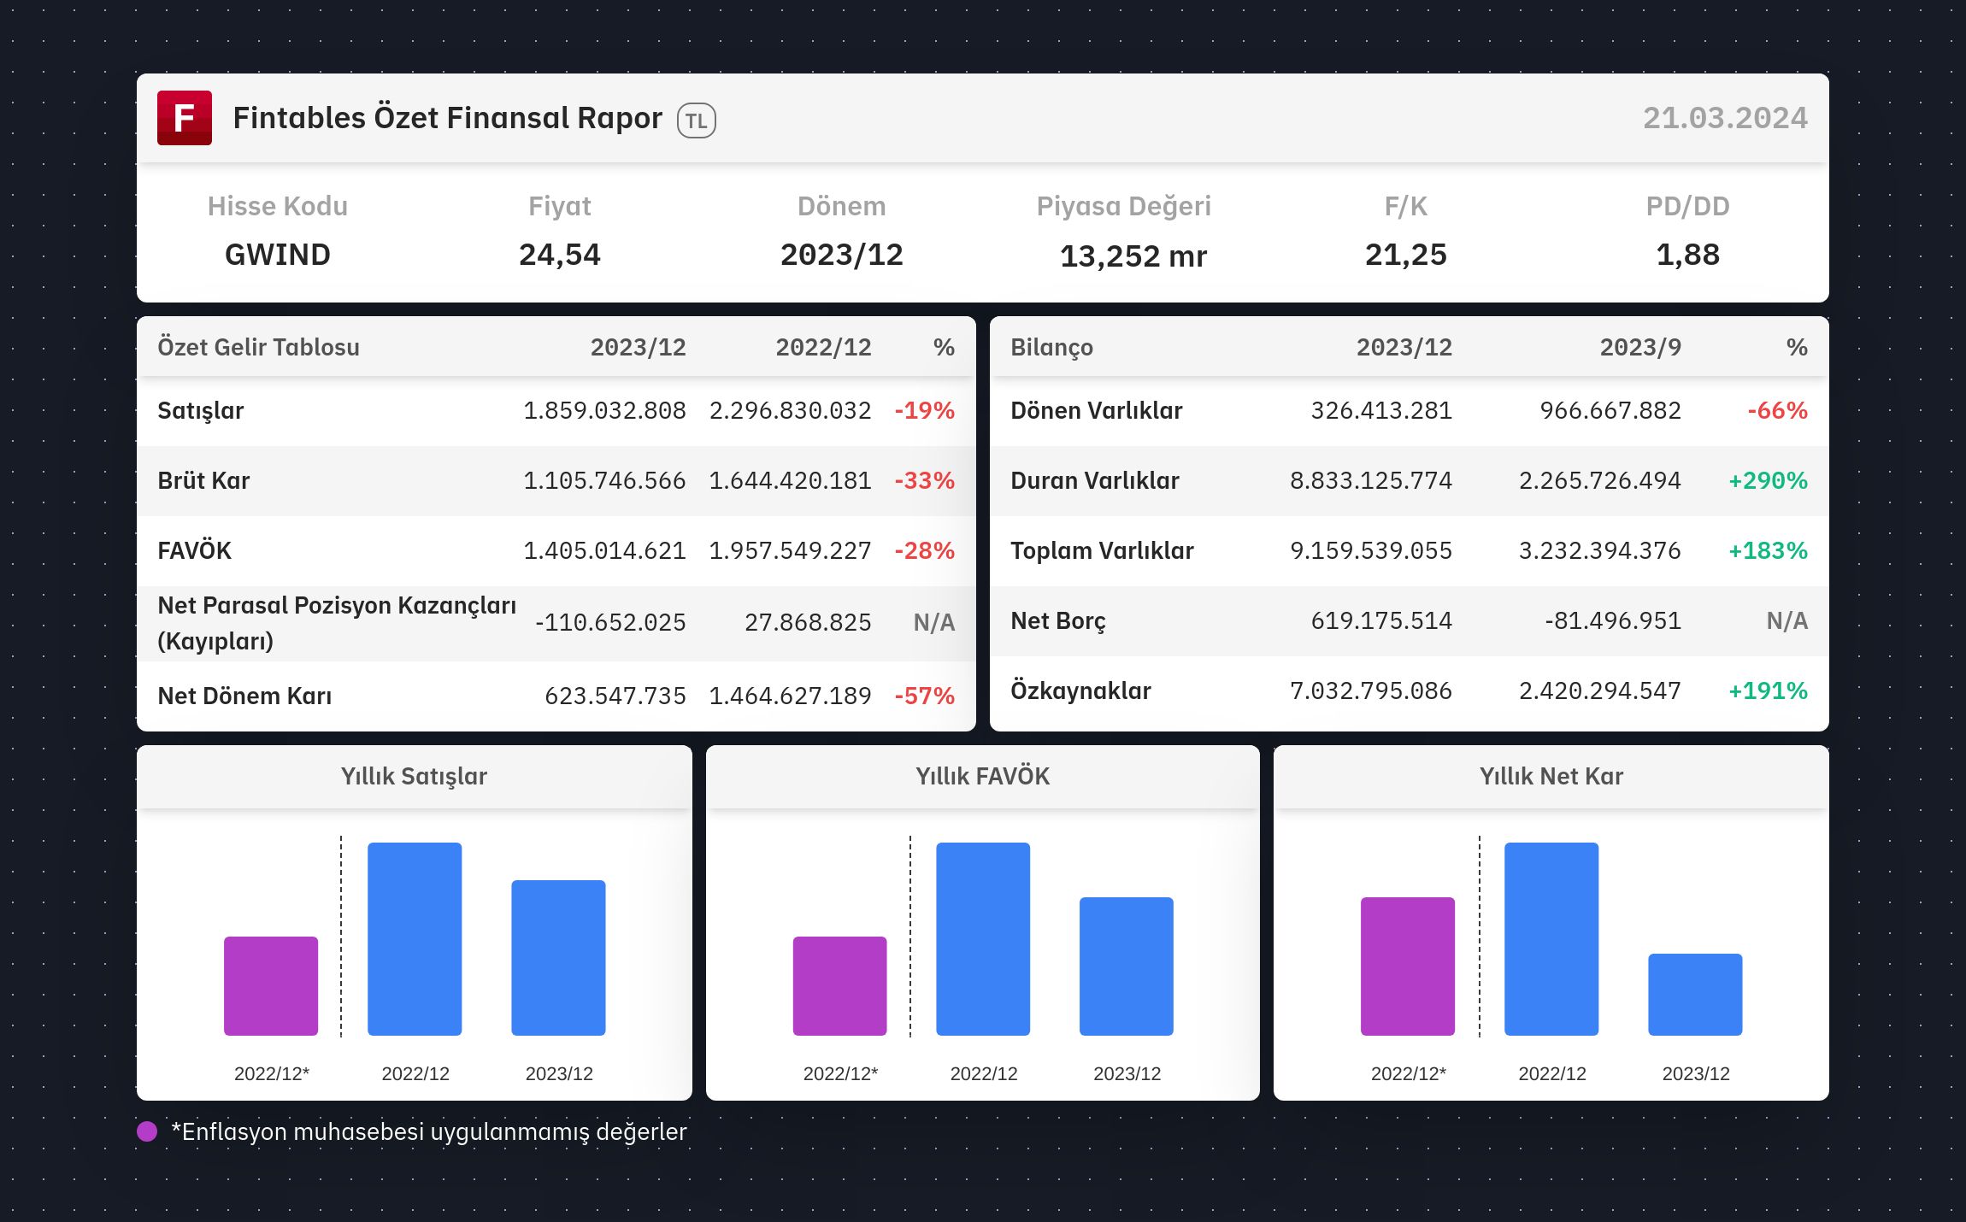Click the tallest blue bar in Yıllık FAVÖK
The width and height of the screenshot is (1966, 1222).
983,939
